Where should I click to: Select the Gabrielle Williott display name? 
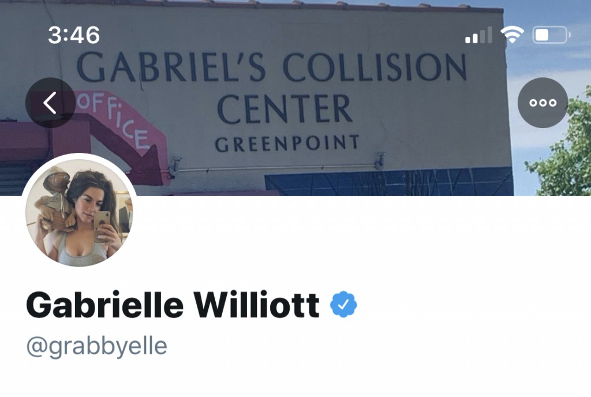(173, 304)
